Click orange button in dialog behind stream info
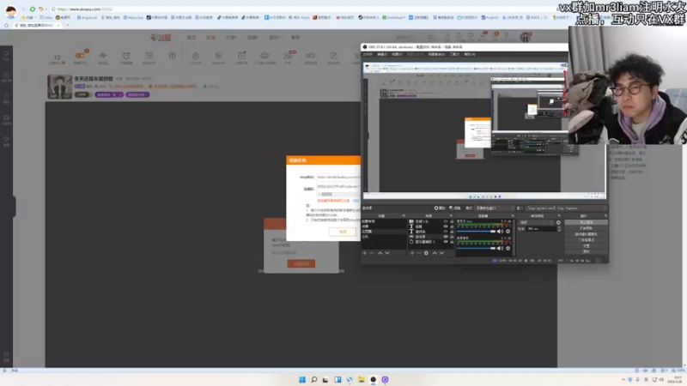Image resolution: width=687 pixels, height=386 pixels. tap(301, 264)
